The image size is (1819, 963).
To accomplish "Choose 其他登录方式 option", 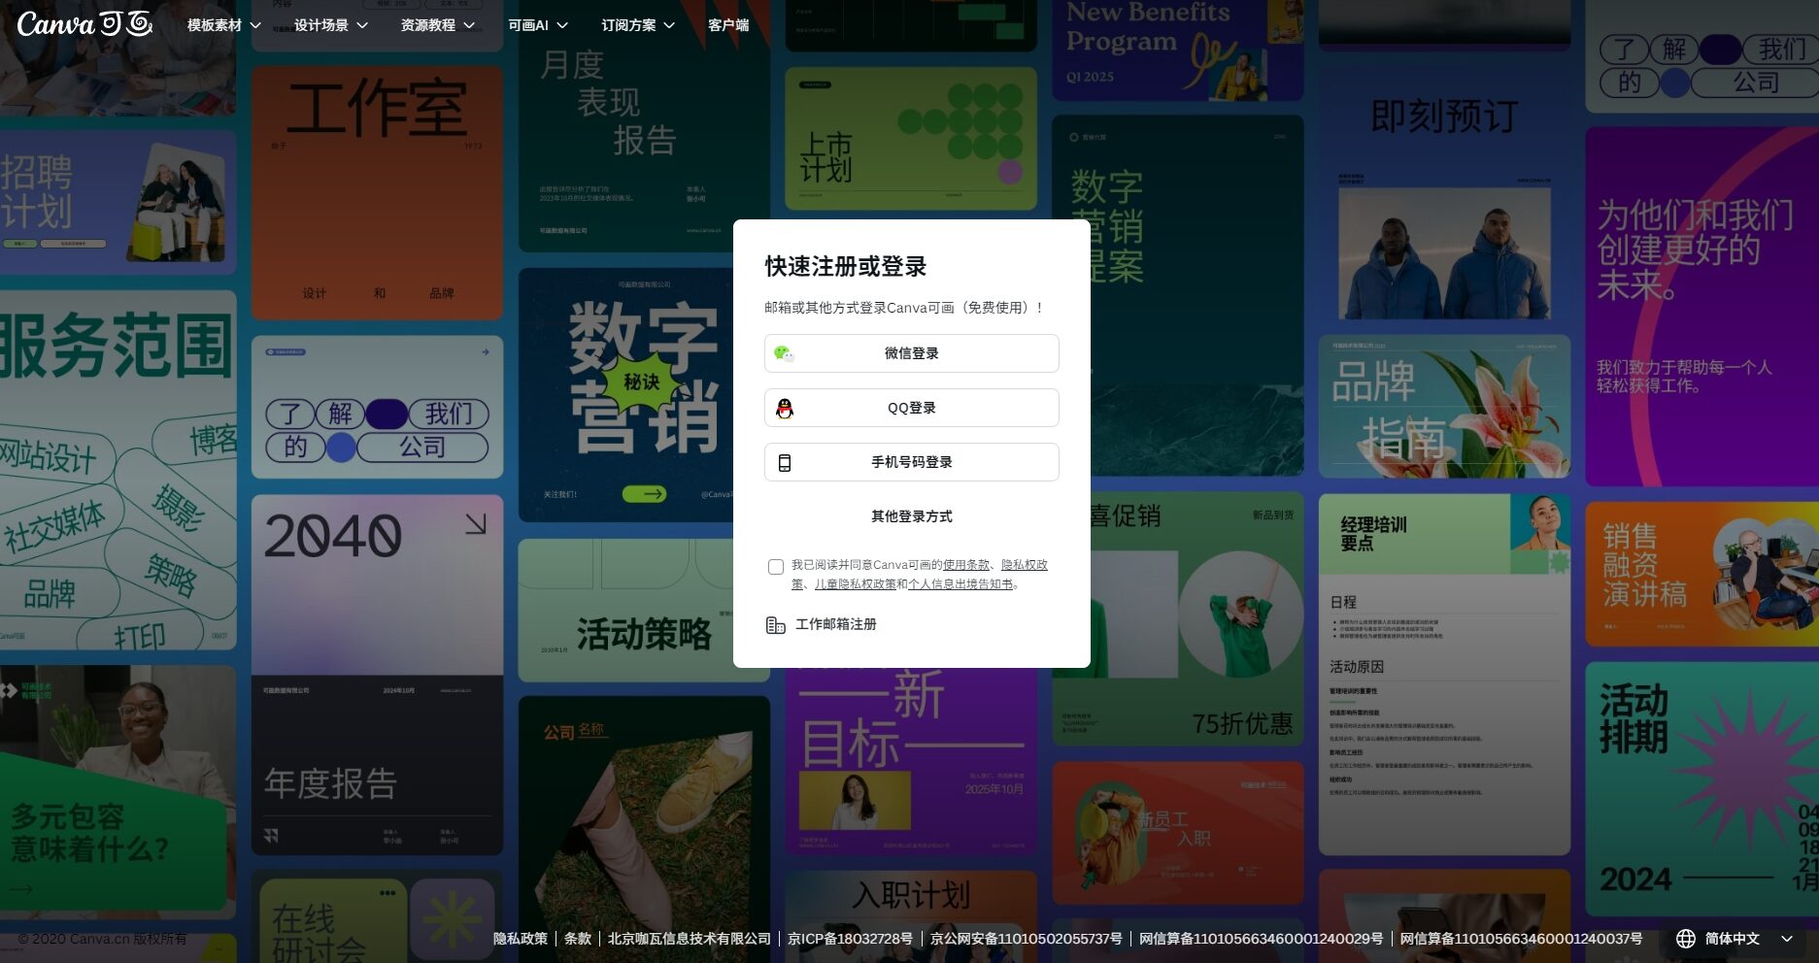I will (911, 516).
